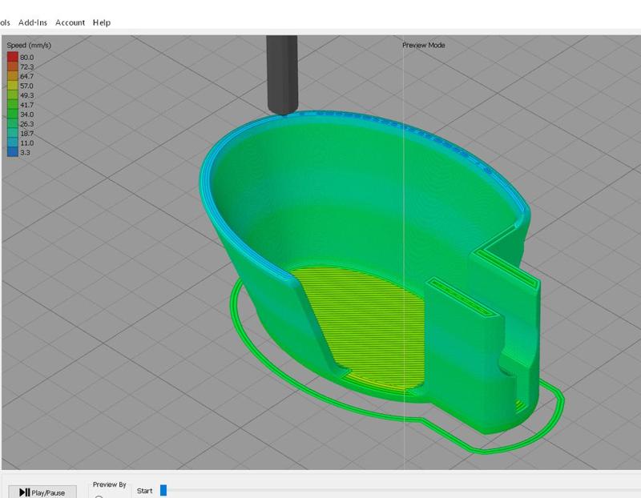Viewport: 641px width, 498px height.
Task: Open the Account menu
Action: (70, 22)
